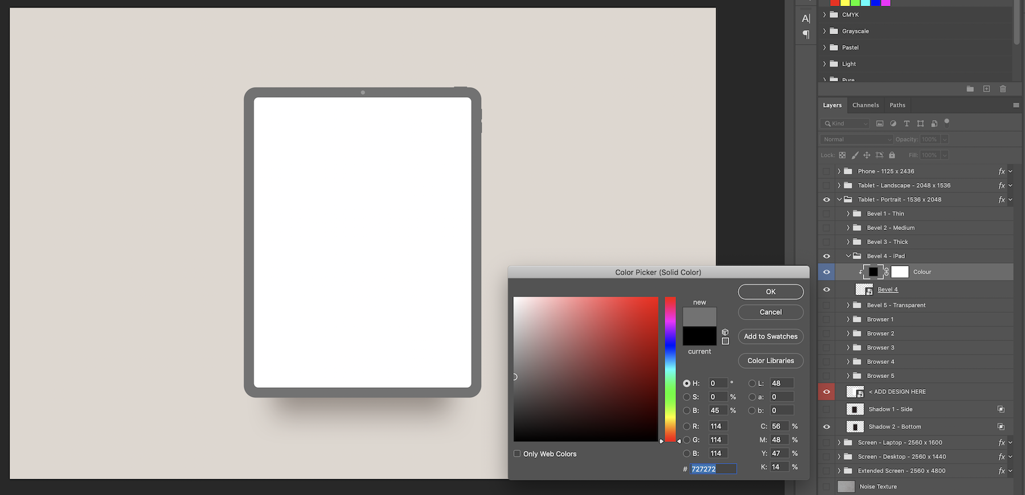Click blend icon on Shadow 2 - Bottom layer

tap(1001, 427)
